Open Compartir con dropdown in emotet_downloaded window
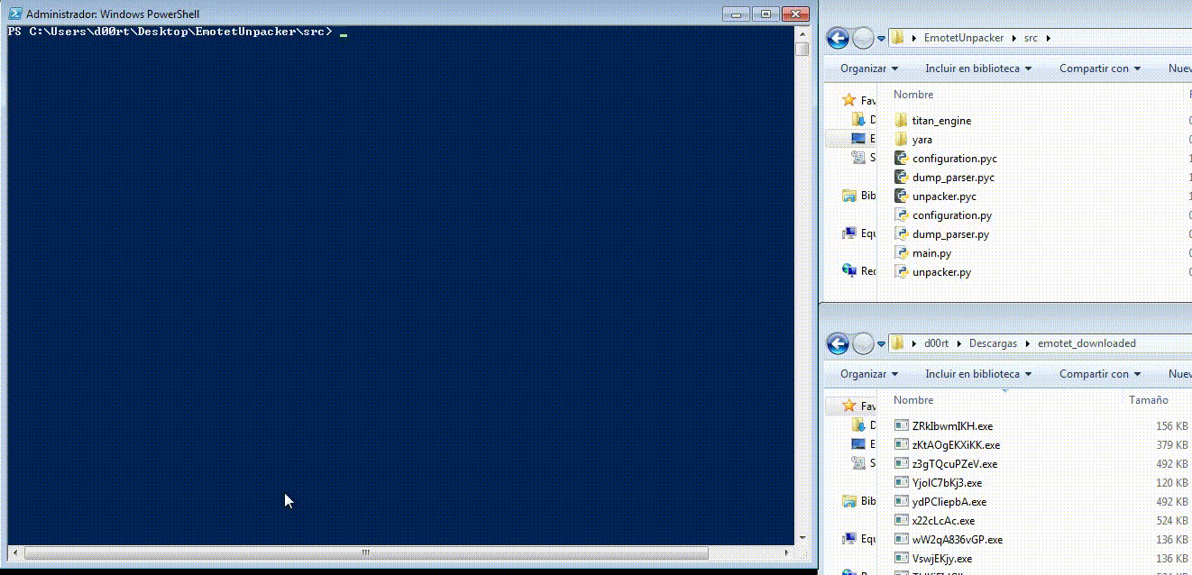Image resolution: width=1192 pixels, height=575 pixels. point(1100,374)
